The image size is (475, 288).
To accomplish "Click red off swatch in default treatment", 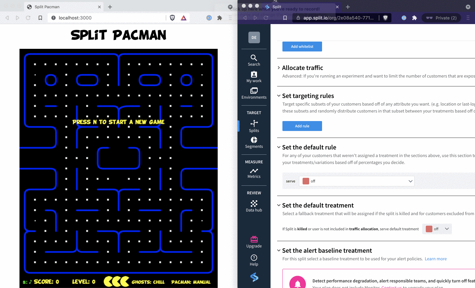I will [429, 229].
